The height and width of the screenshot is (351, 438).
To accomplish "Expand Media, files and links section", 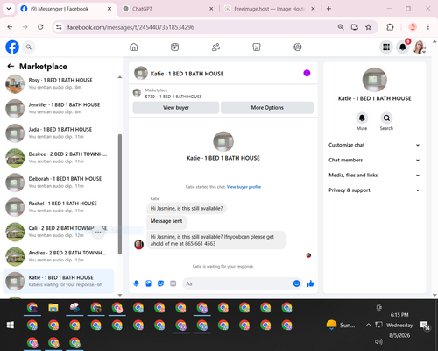I will 374,175.
